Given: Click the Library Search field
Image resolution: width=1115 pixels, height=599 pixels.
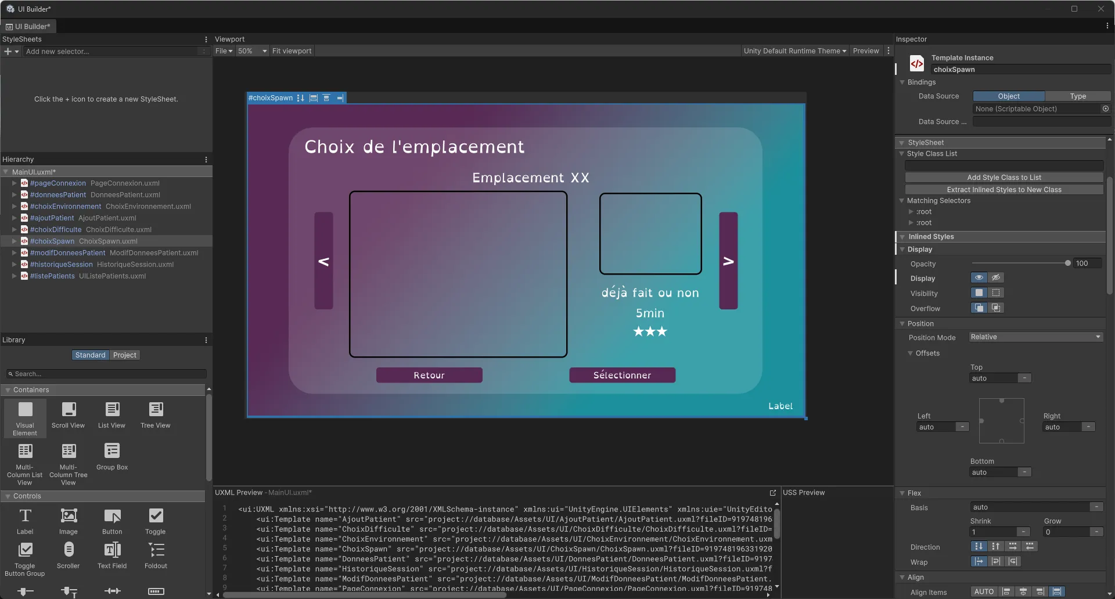Looking at the screenshot, I should point(106,374).
